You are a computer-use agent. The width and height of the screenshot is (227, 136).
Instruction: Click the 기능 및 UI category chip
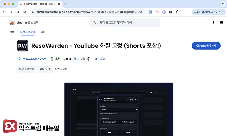pos(45,69)
